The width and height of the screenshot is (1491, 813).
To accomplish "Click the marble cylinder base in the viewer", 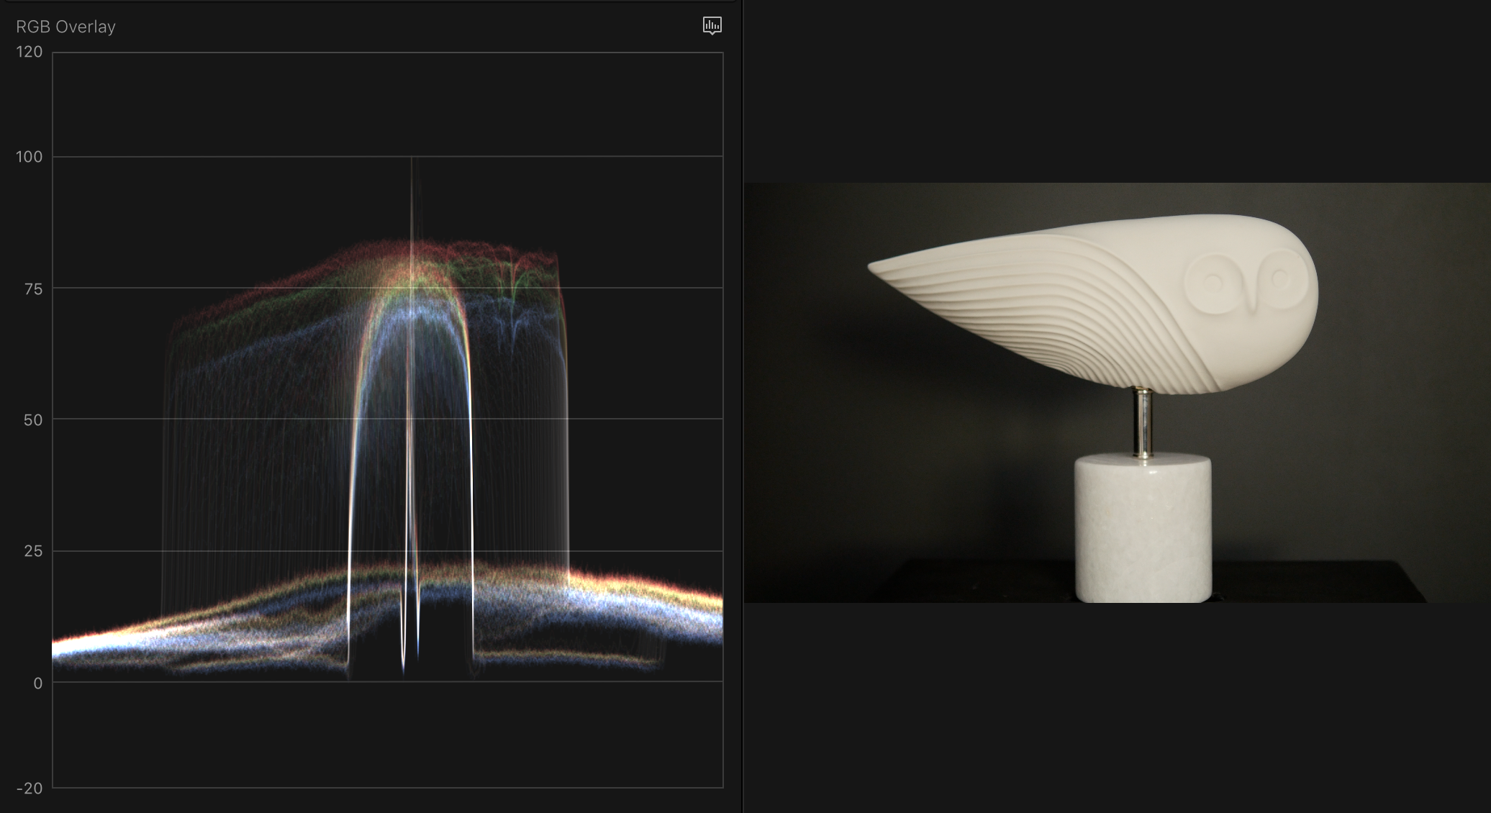I will 1143,528.
